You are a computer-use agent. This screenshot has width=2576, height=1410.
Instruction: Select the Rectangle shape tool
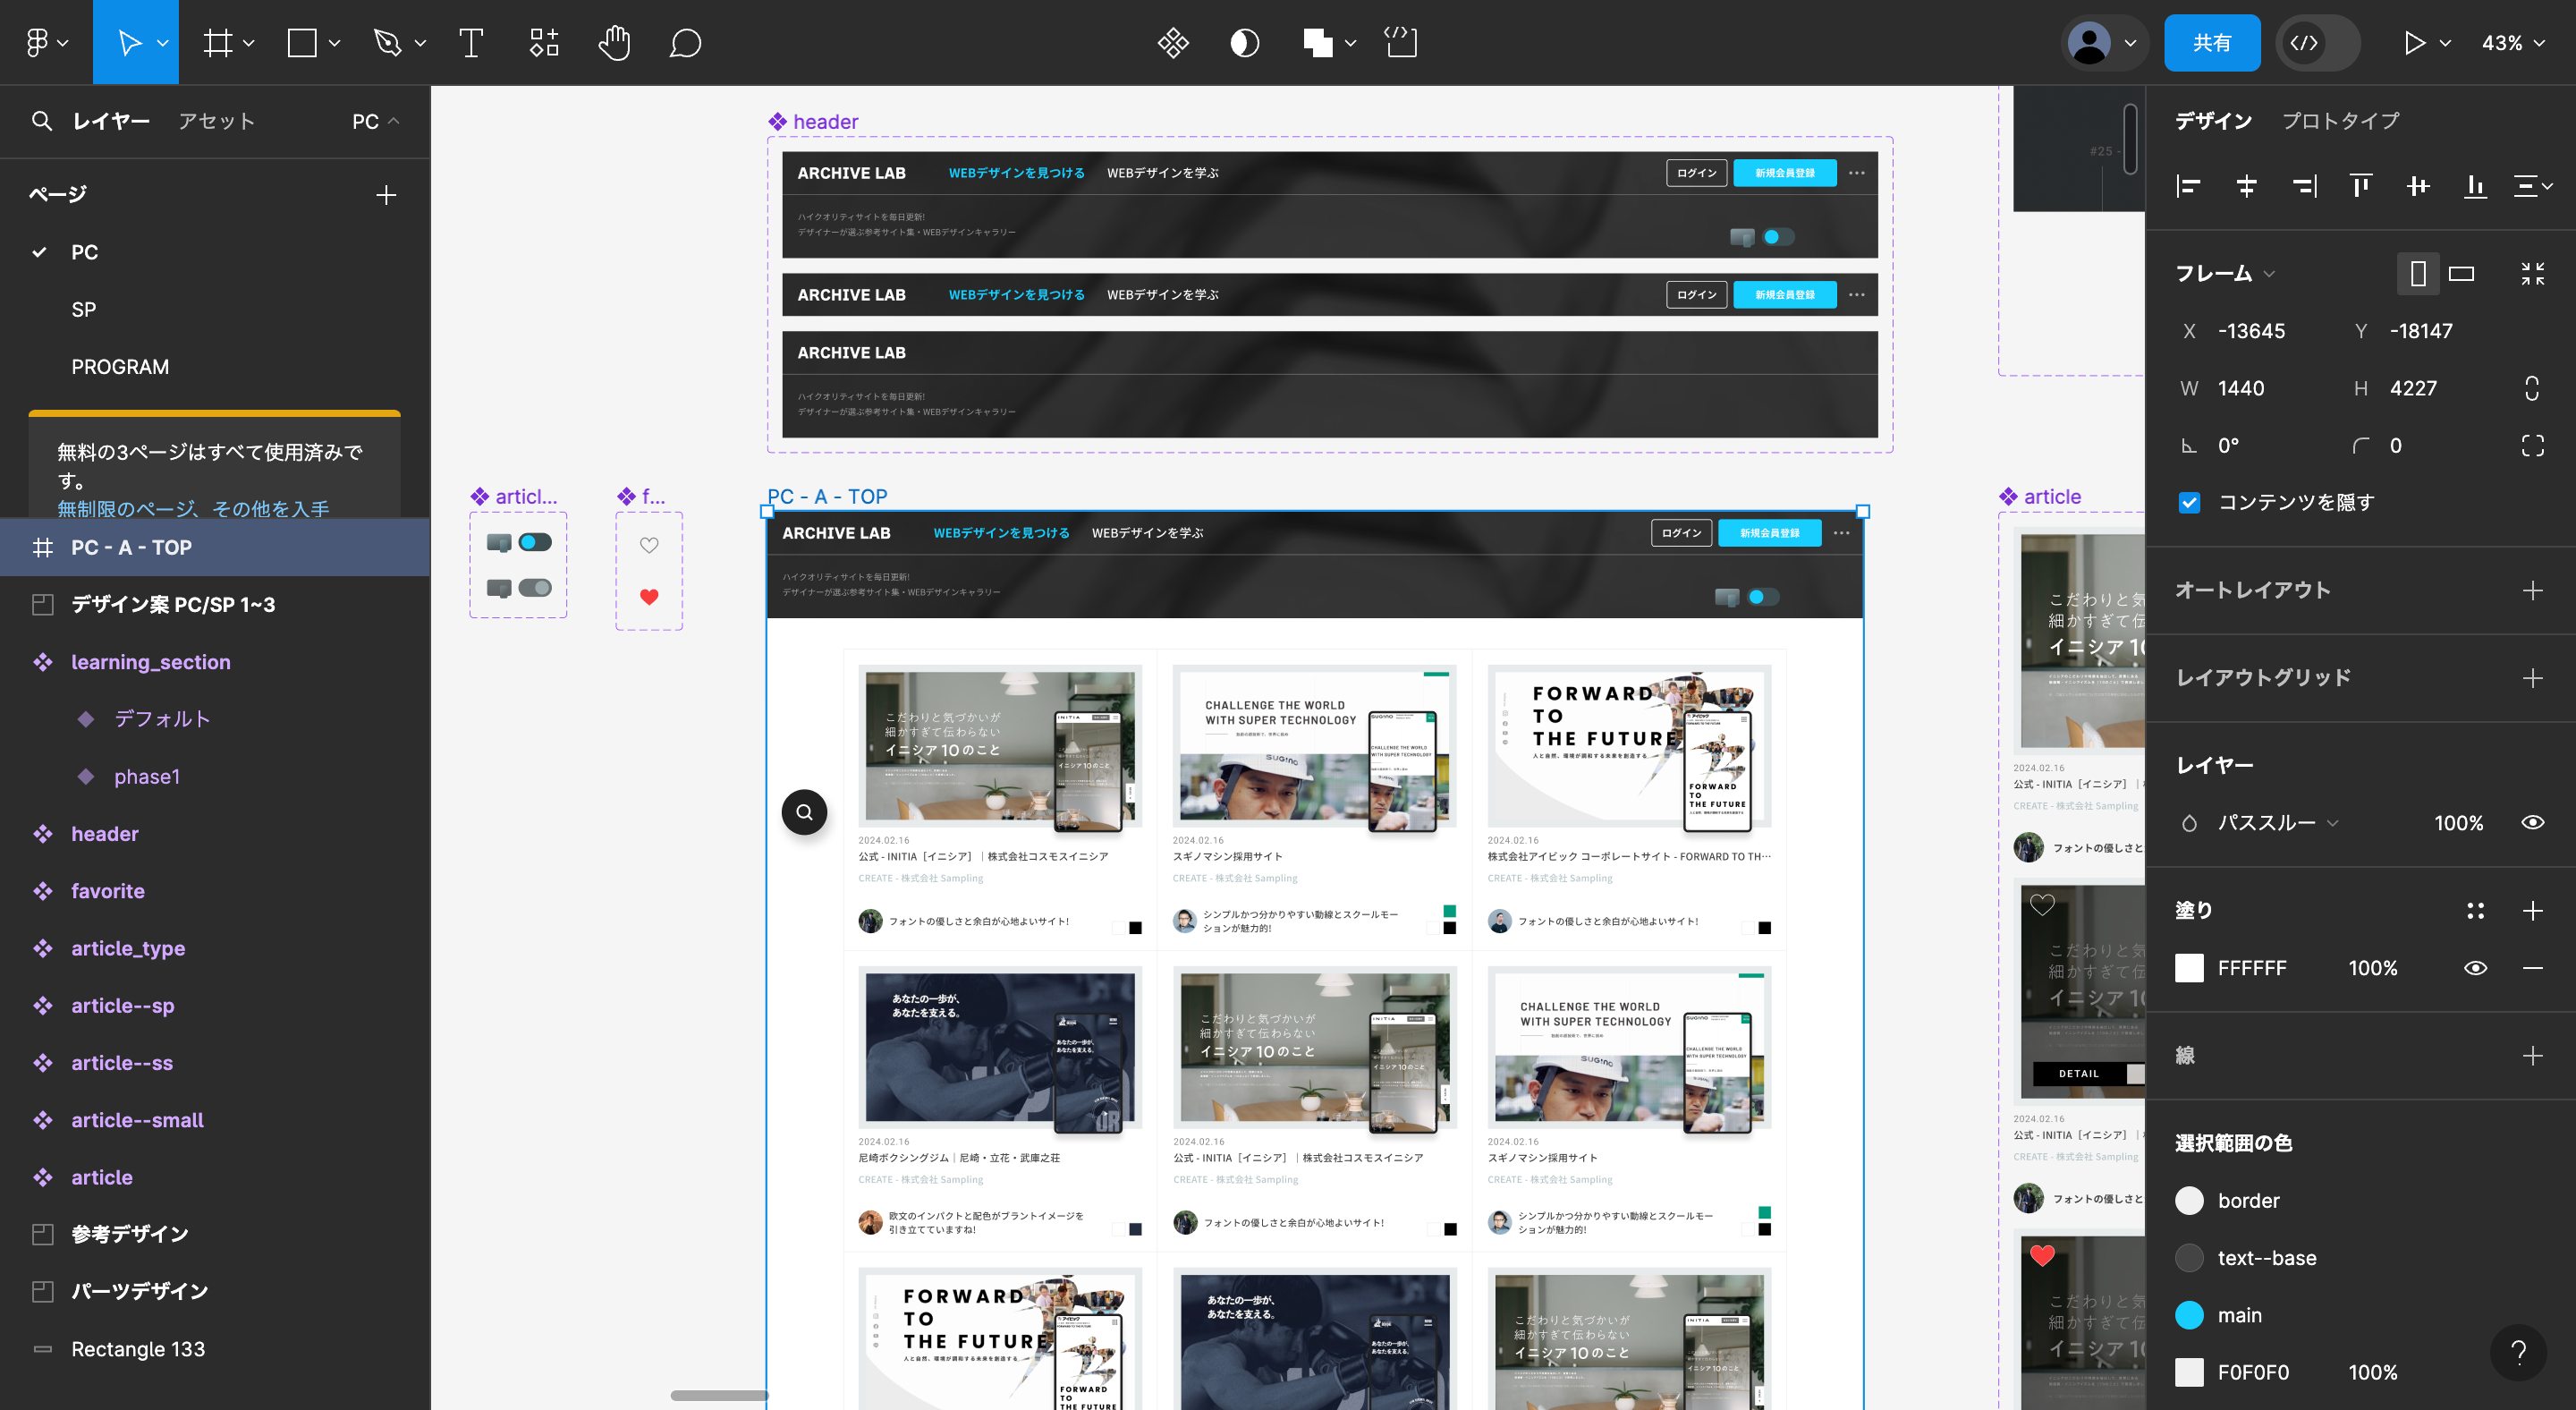[x=302, y=42]
